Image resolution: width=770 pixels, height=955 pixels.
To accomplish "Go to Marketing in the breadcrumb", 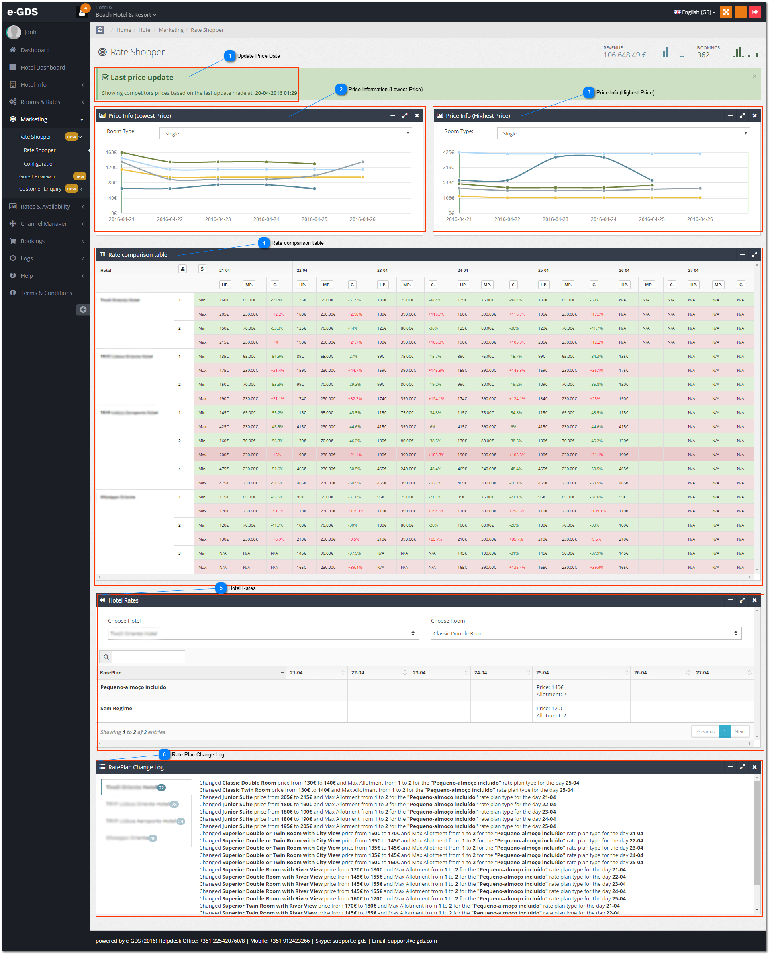I will point(171,30).
